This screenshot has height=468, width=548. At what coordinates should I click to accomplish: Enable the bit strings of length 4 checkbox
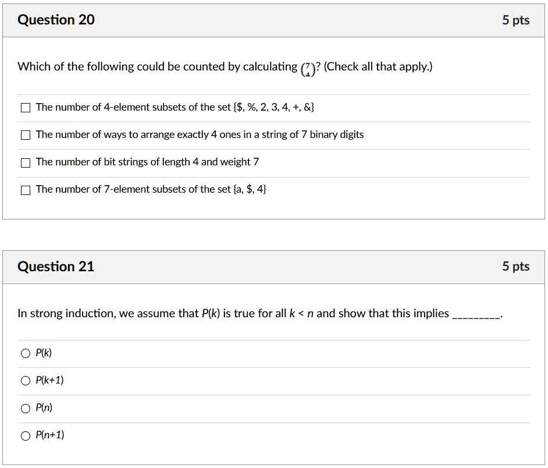[x=26, y=162]
